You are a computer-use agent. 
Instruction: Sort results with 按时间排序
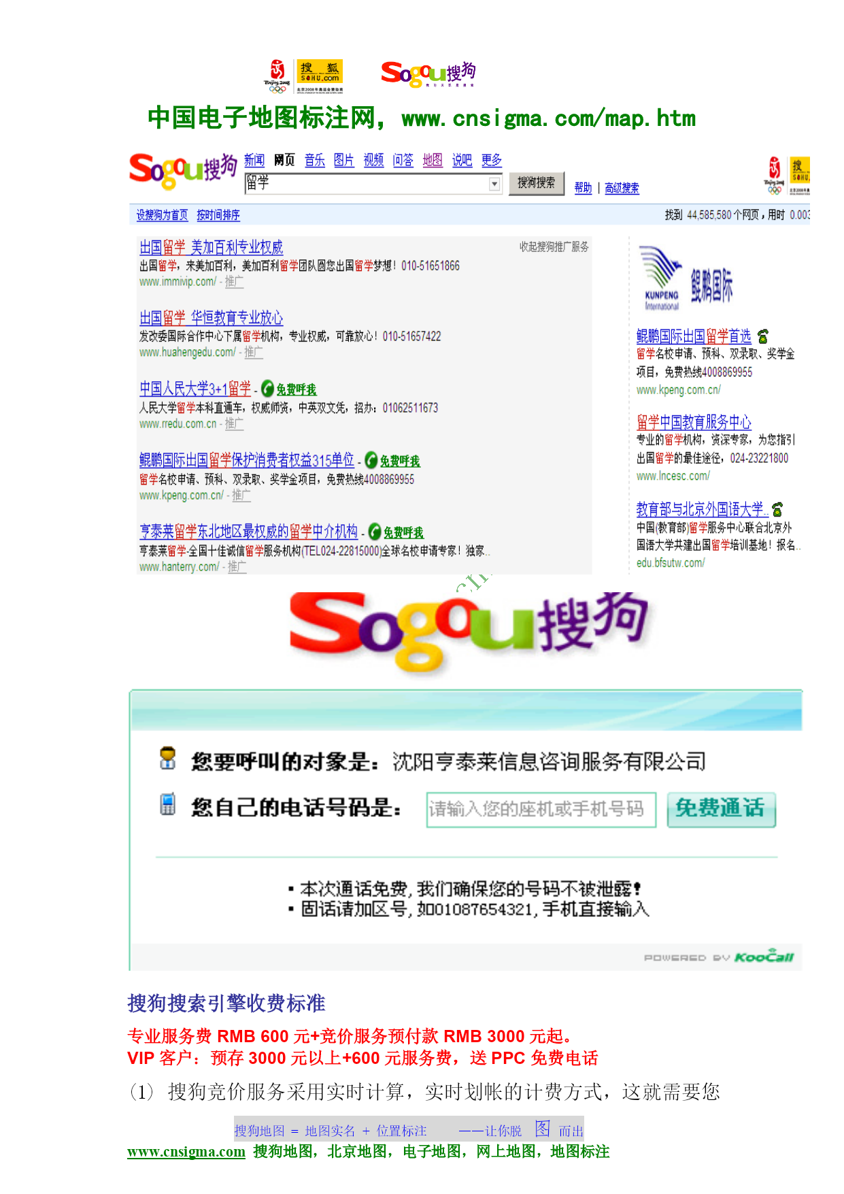(x=218, y=215)
